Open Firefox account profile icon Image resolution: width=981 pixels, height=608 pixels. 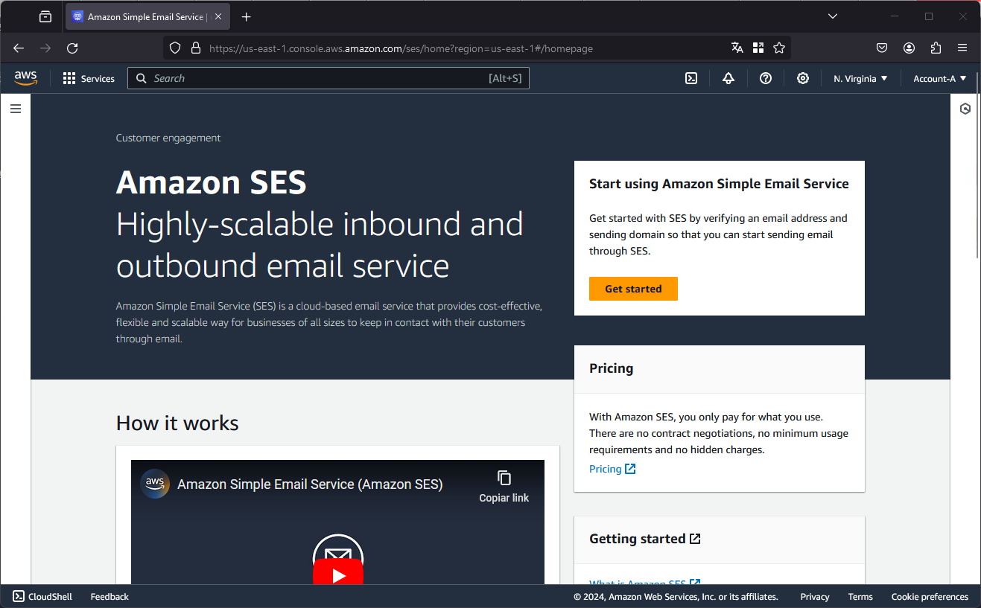[x=909, y=48]
